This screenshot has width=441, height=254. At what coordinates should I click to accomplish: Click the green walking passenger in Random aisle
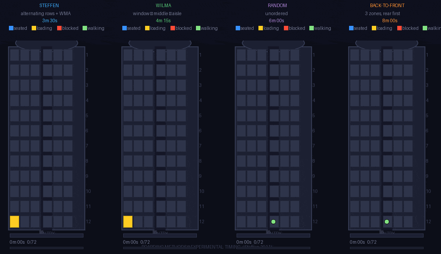pos(273,222)
